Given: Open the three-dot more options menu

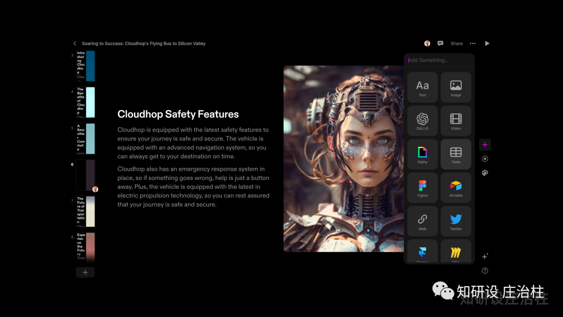Looking at the screenshot, I should (x=472, y=43).
